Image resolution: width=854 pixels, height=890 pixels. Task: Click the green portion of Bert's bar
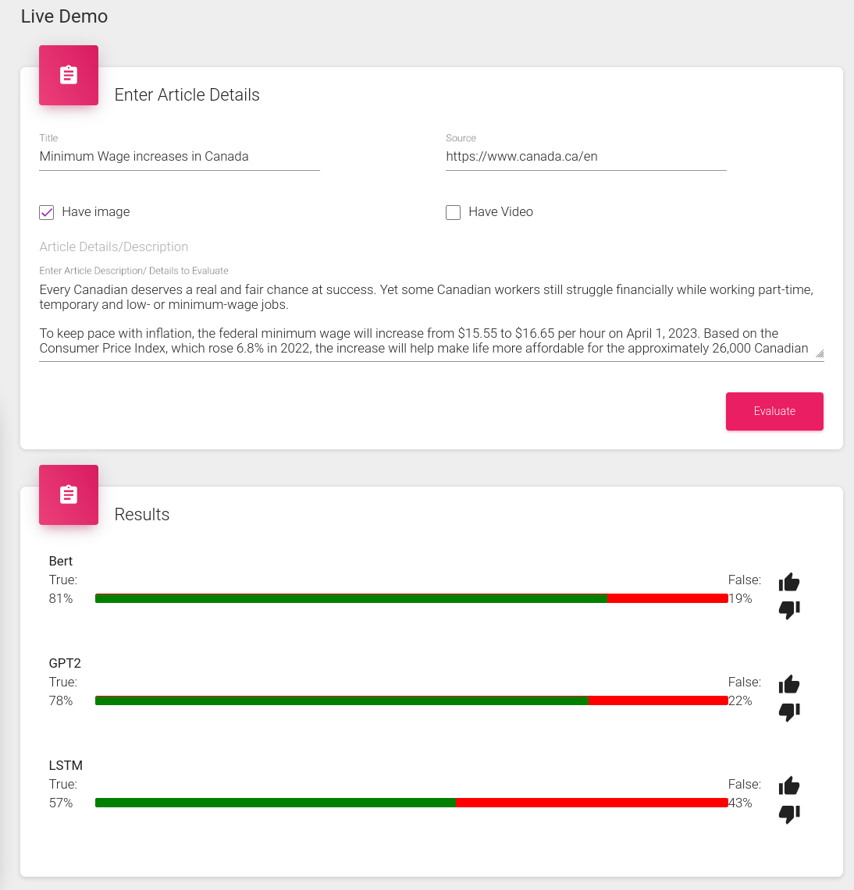(351, 598)
